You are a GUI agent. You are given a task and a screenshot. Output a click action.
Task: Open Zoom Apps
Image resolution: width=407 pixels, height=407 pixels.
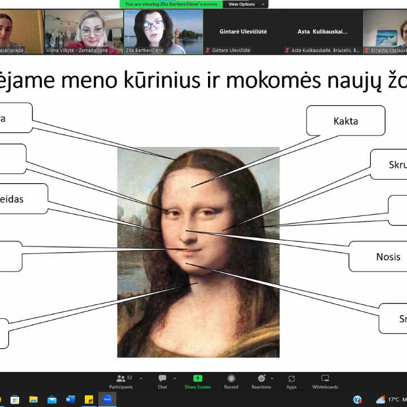(291, 382)
